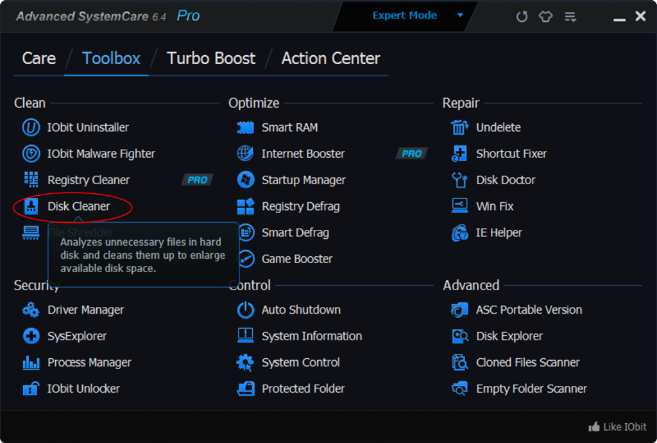657x443 pixels.
Task: Click the "Undelete" label
Action: pyautogui.click(x=498, y=127)
